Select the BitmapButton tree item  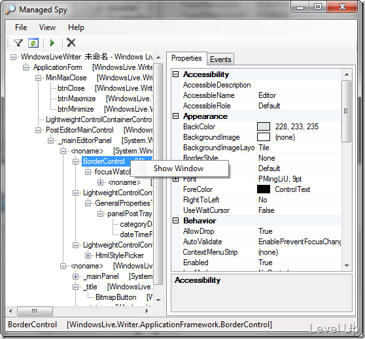(116, 297)
